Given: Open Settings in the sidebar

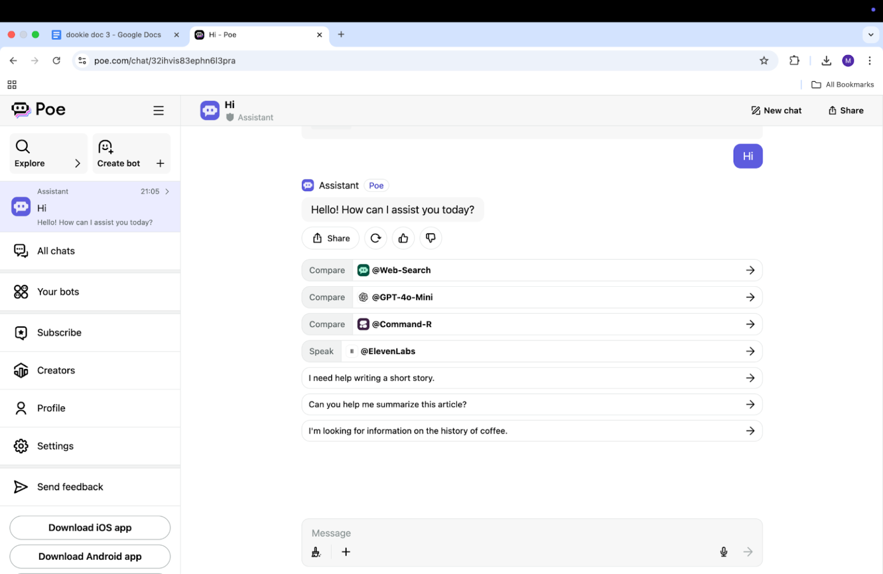Looking at the screenshot, I should [55, 446].
